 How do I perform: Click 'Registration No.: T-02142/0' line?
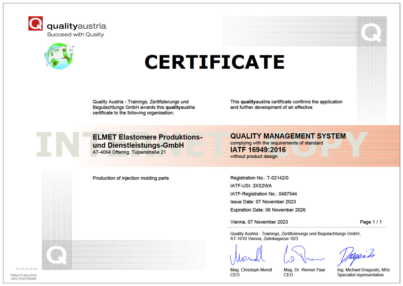tap(259, 178)
